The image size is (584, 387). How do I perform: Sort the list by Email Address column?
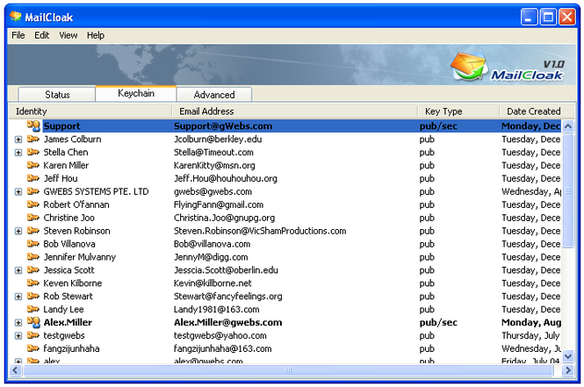(294, 111)
